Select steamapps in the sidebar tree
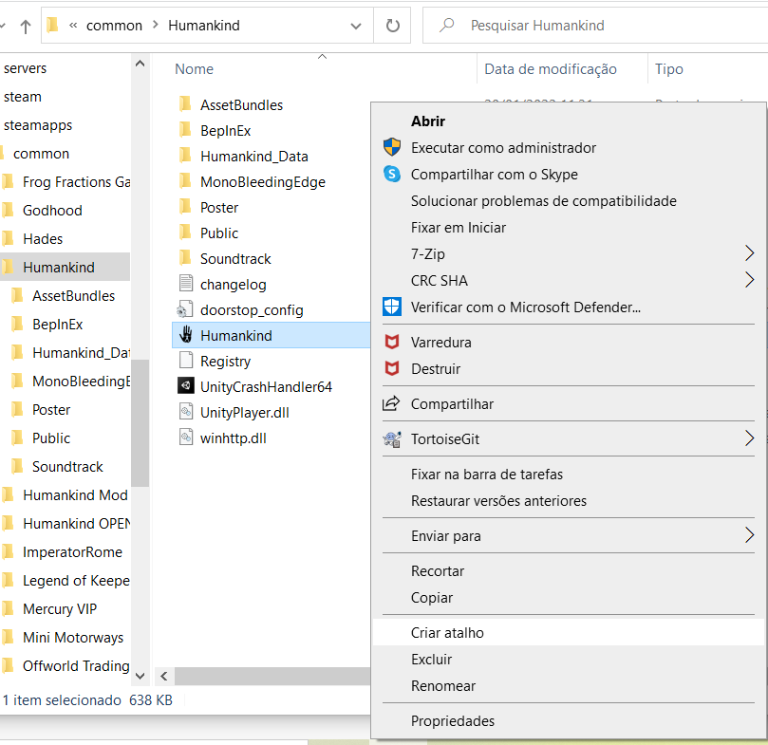The image size is (768, 745). (x=38, y=125)
